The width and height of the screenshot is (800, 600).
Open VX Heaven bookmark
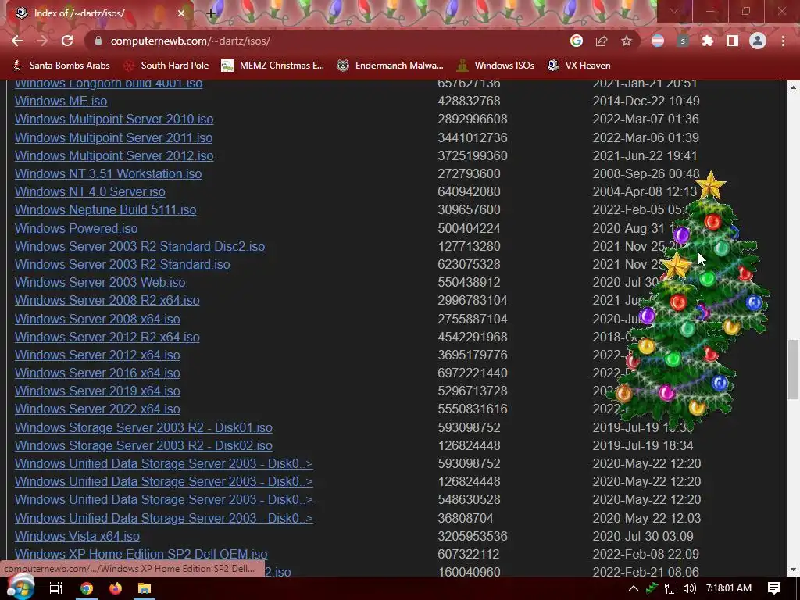pyautogui.click(x=579, y=66)
